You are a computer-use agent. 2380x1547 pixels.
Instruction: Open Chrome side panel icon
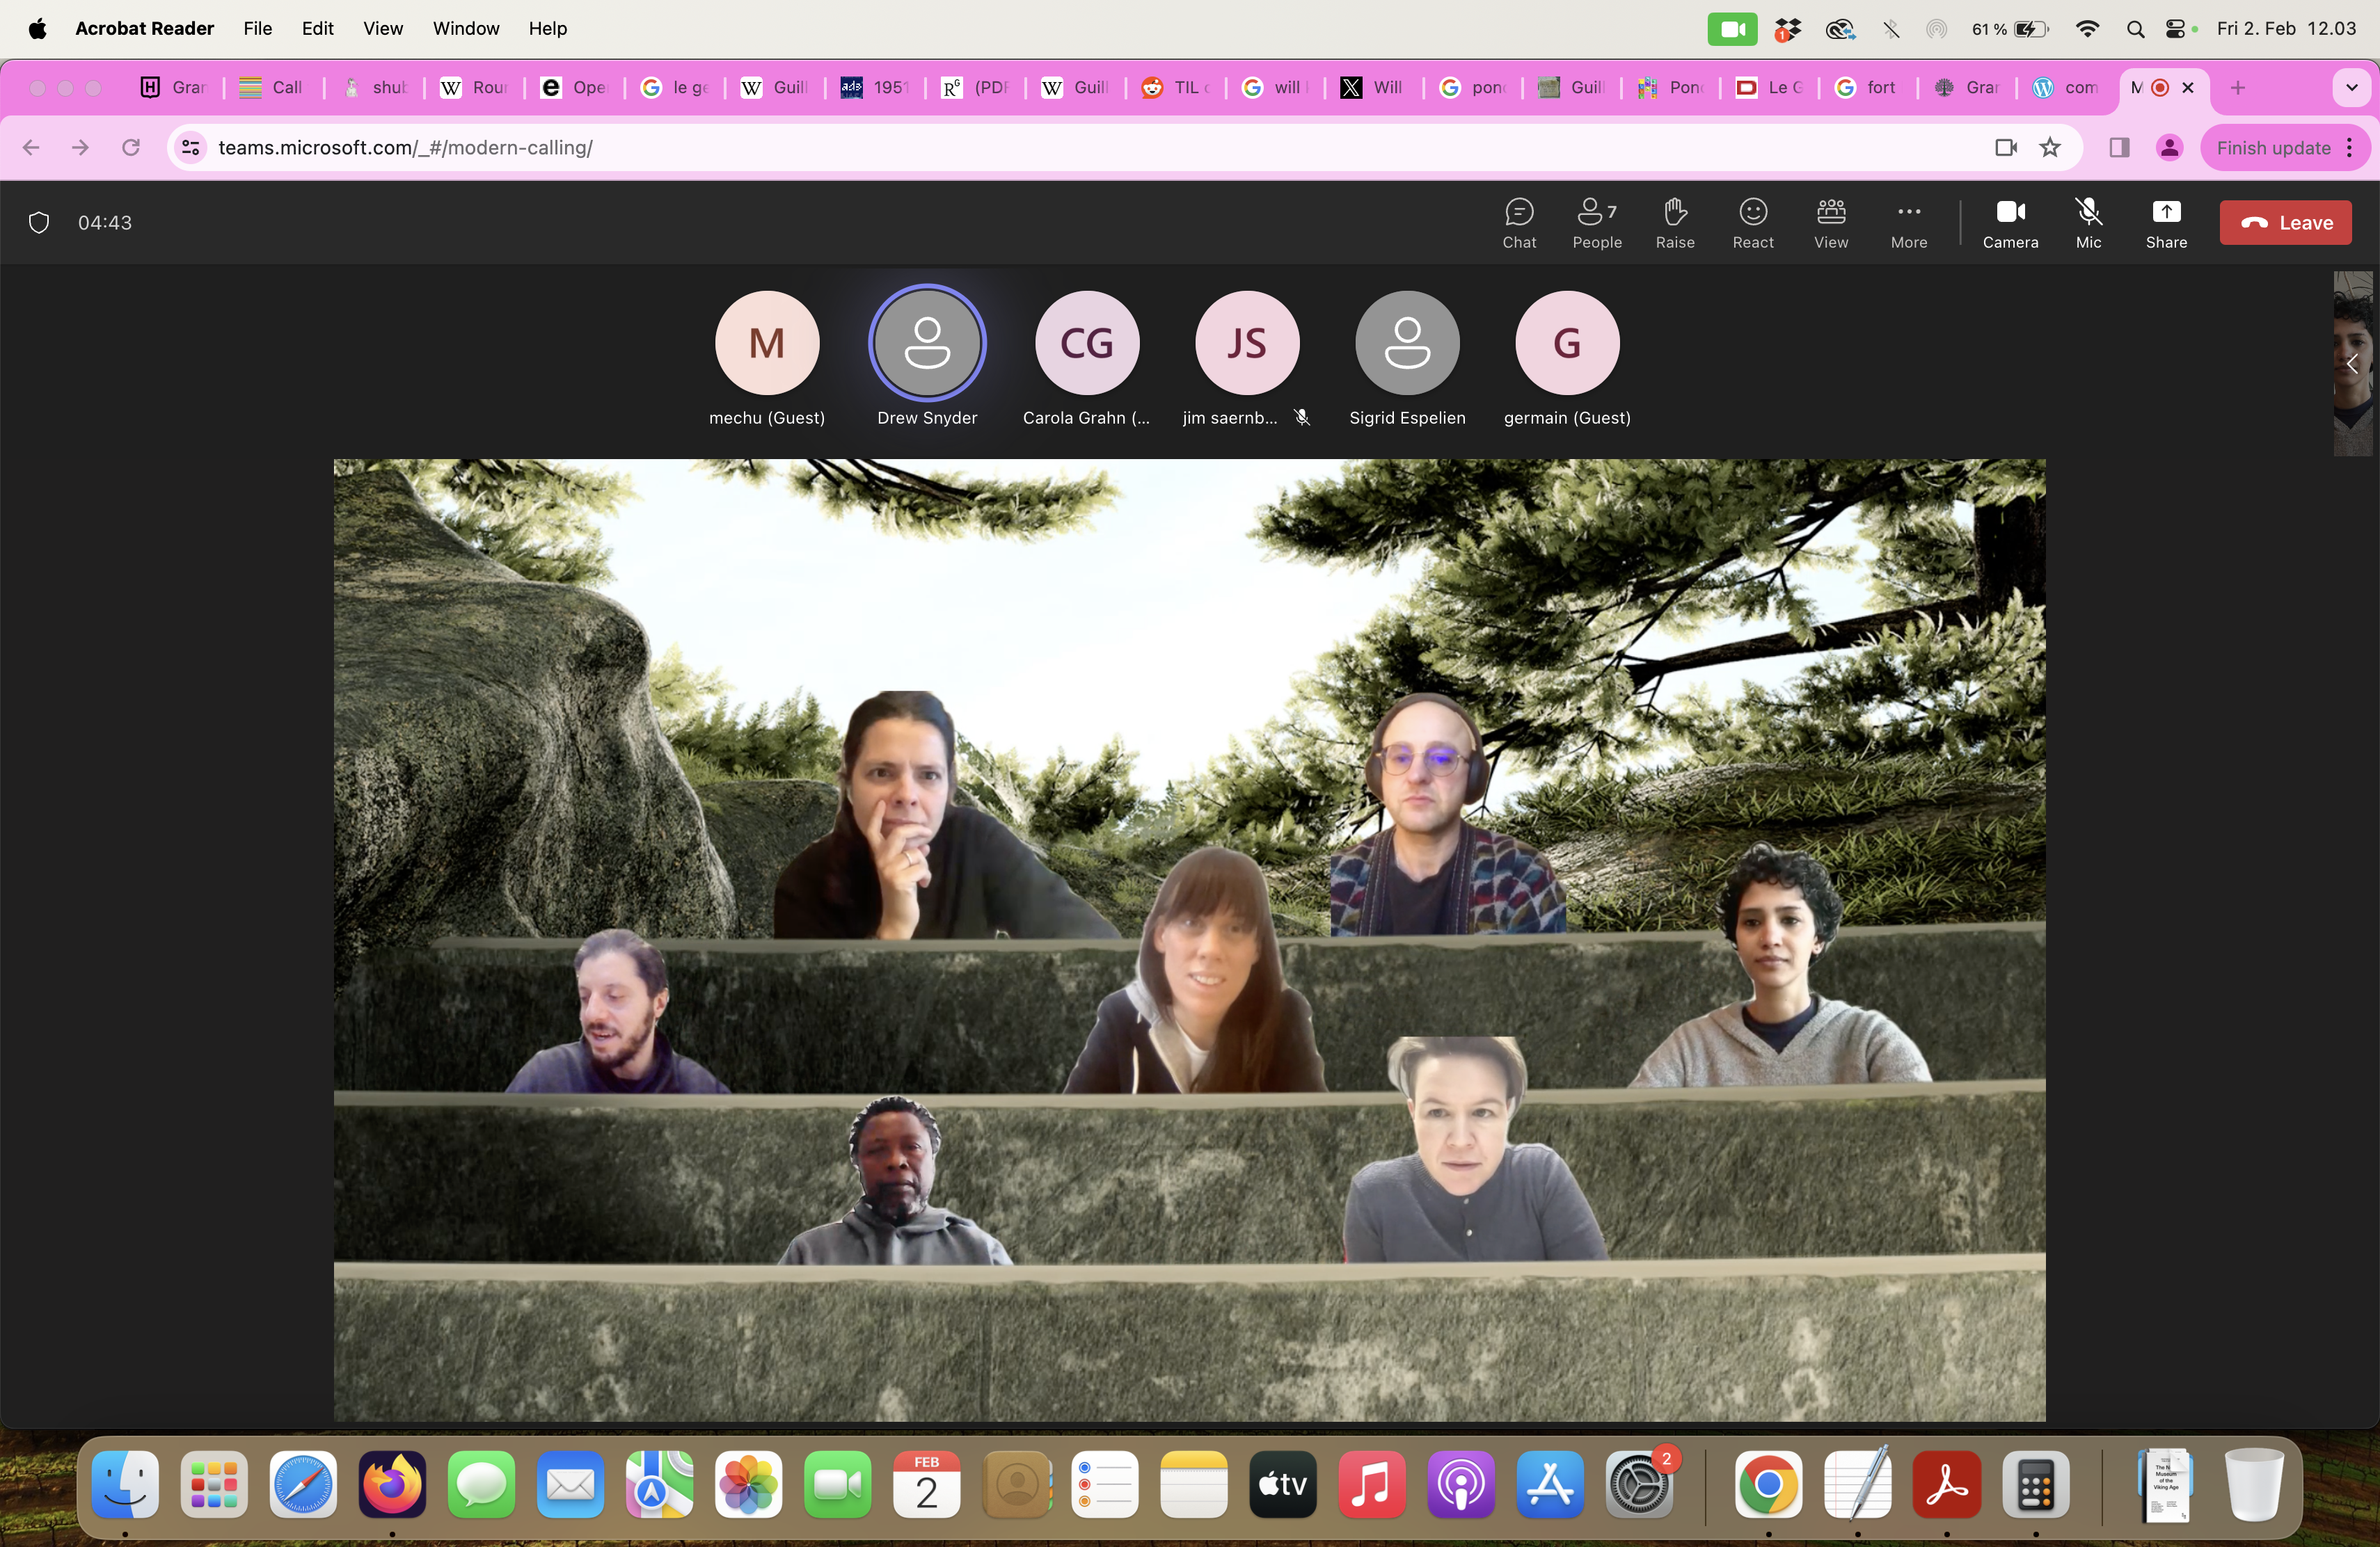point(2119,148)
